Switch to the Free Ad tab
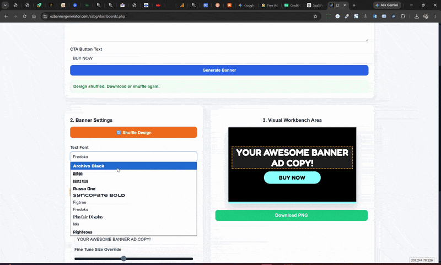 point(270,5)
